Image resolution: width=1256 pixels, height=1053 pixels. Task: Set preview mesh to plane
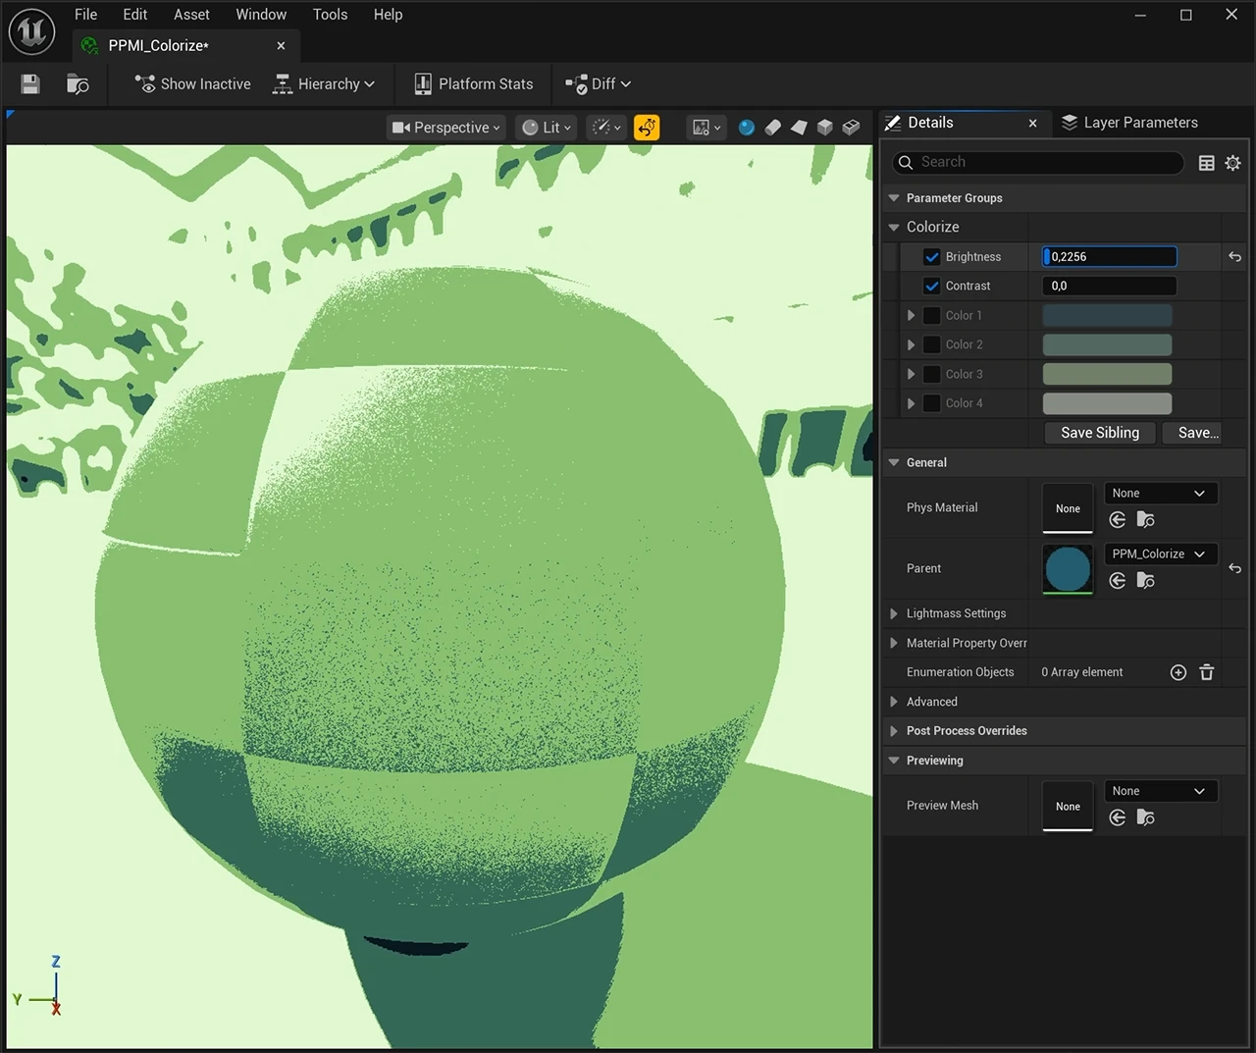799,128
